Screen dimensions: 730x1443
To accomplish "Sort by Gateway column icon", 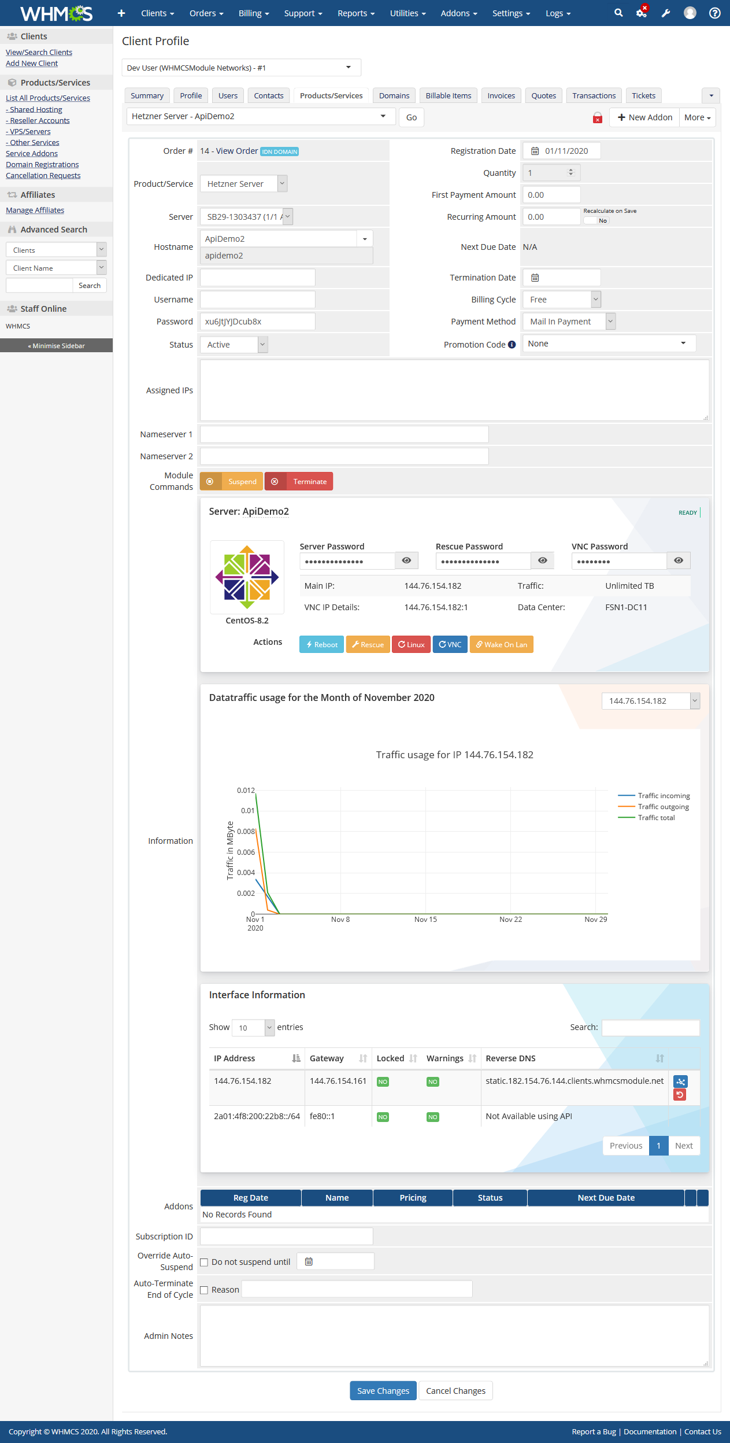I will click(x=363, y=1058).
